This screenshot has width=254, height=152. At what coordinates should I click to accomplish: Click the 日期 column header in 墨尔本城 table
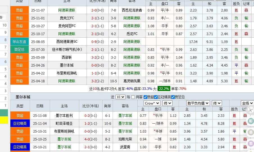coord(40,106)
